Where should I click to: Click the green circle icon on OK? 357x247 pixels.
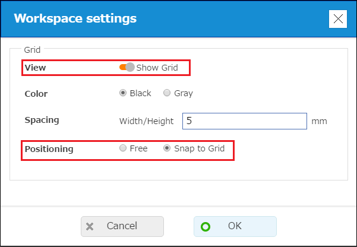(206, 226)
